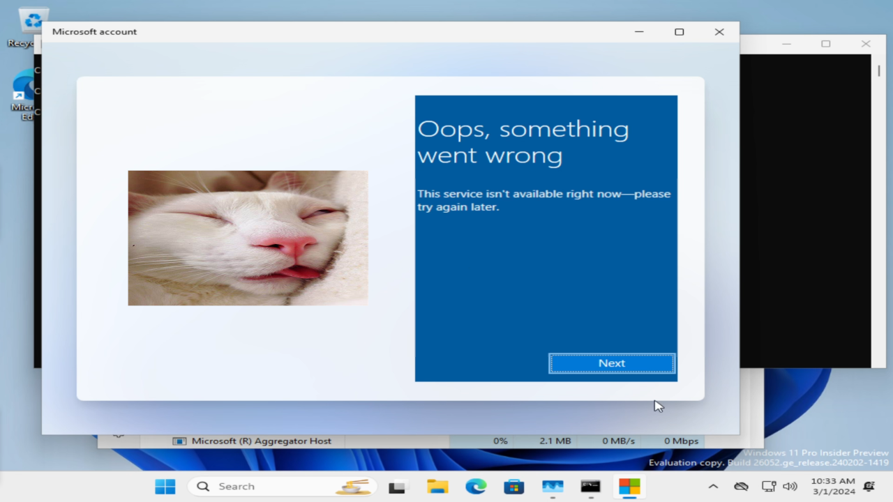The height and width of the screenshot is (502, 893).
Task: Switch to the Command Prompt taskbar icon
Action: coord(591,487)
